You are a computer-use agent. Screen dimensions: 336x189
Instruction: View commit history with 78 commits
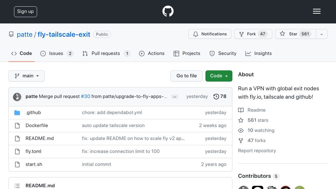220,97
